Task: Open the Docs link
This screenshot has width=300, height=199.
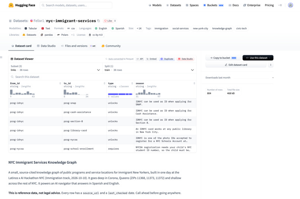Action: pos(234,5)
